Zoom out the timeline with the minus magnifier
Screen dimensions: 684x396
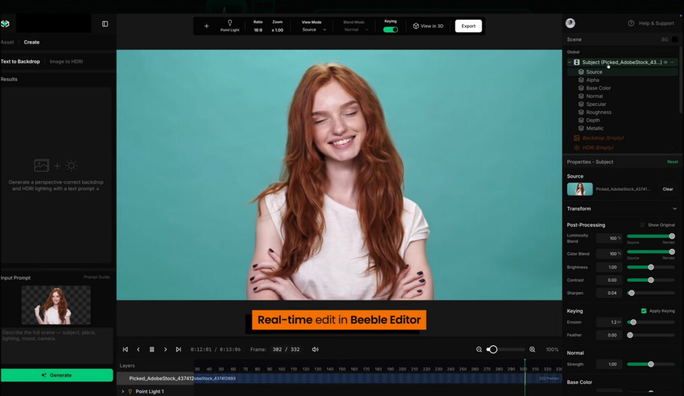pyautogui.click(x=479, y=349)
